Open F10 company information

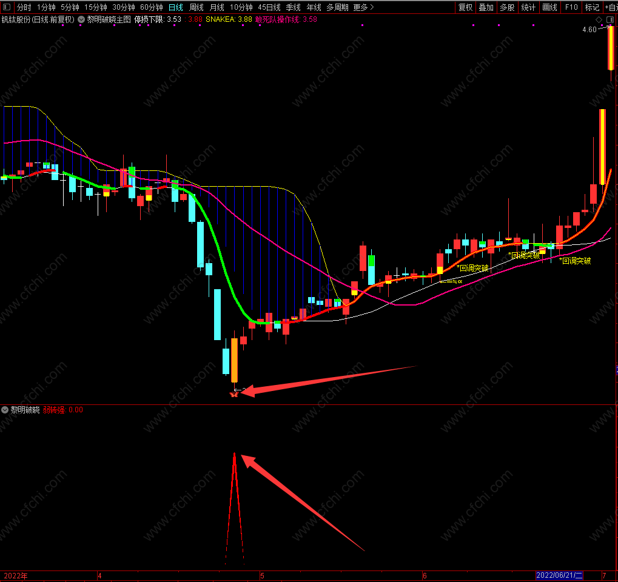click(571, 7)
